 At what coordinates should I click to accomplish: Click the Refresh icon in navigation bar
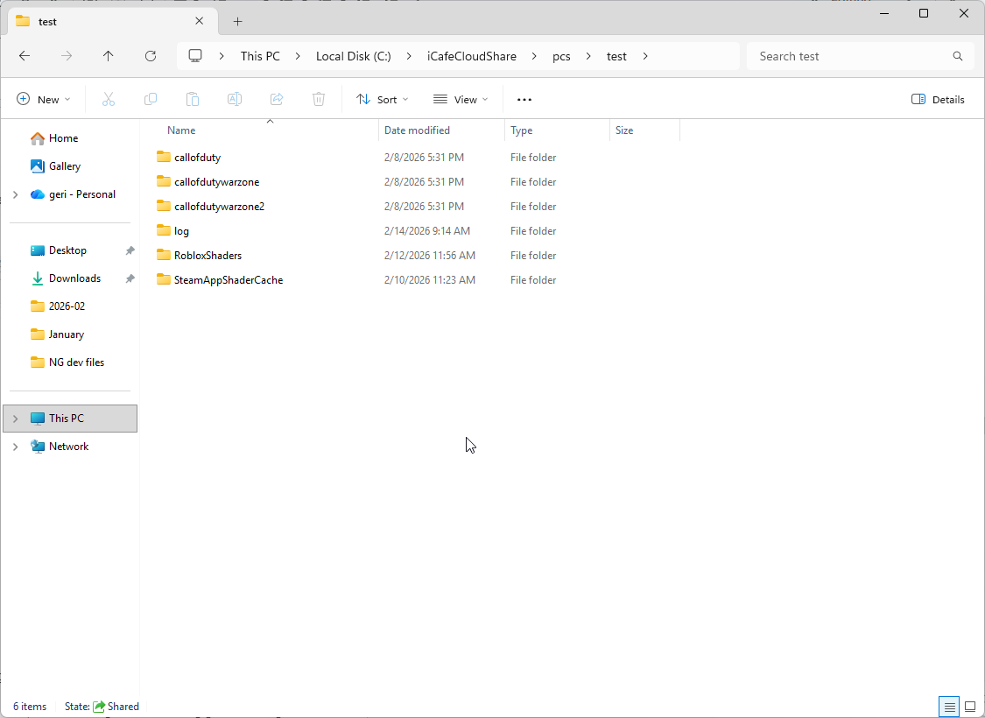tap(151, 56)
